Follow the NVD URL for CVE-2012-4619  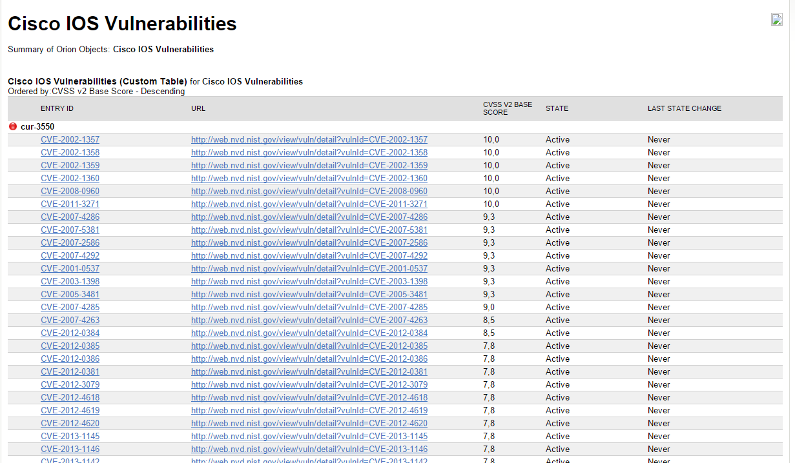point(309,410)
